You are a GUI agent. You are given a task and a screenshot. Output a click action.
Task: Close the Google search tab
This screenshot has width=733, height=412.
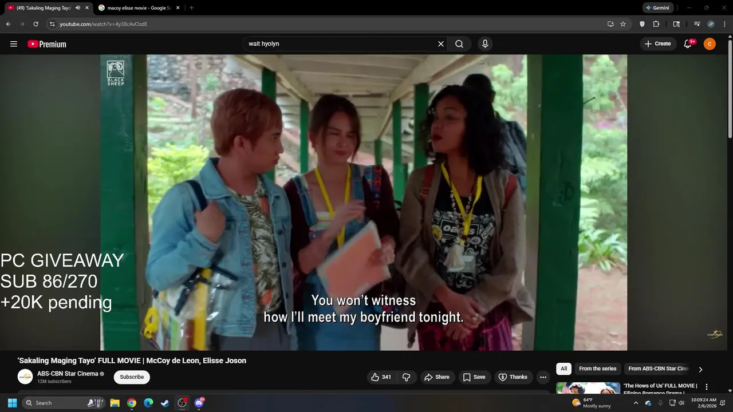178,8
